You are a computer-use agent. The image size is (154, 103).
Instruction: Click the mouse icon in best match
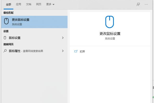(6, 21)
